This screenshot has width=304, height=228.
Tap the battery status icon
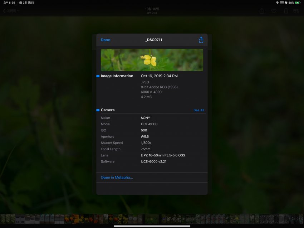tap(298, 3)
